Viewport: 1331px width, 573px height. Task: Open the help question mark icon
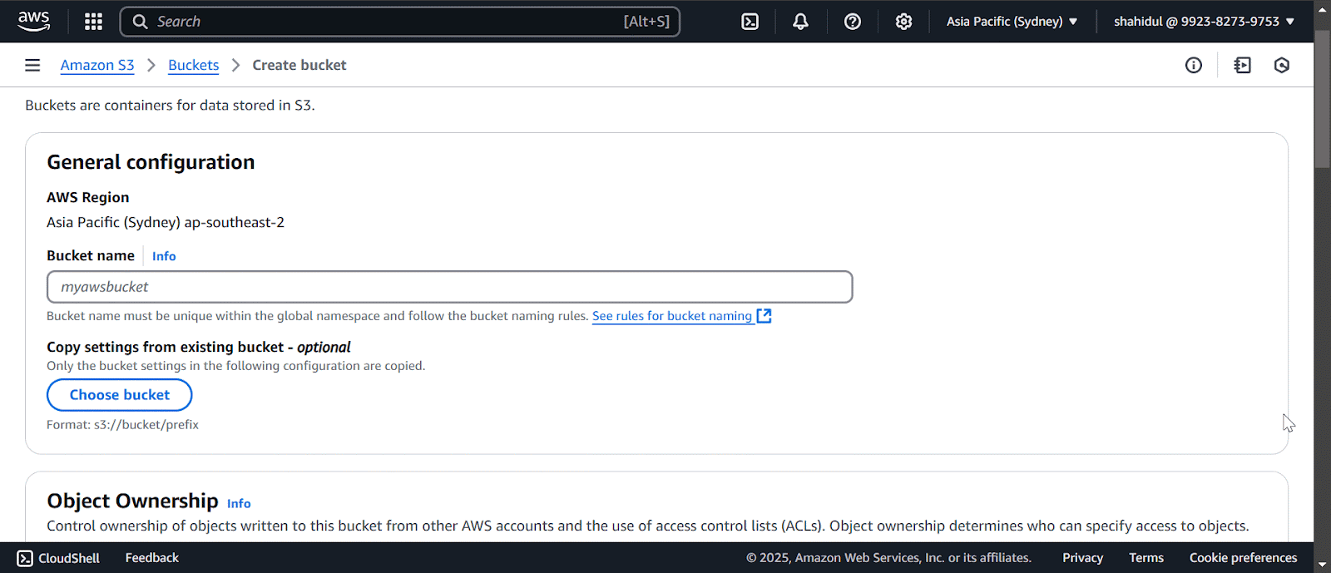click(x=853, y=22)
